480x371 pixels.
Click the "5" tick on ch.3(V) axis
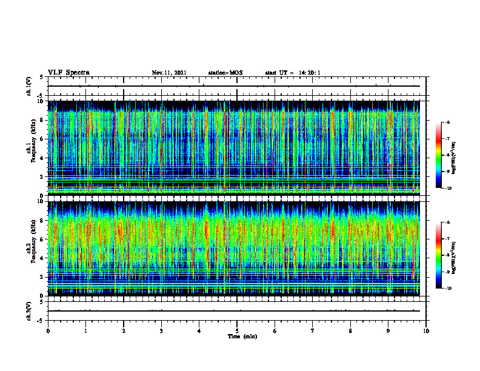[41, 302]
